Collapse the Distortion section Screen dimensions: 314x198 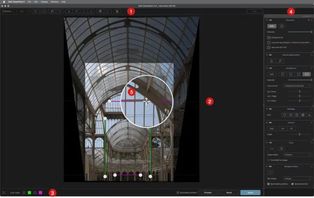click(267, 20)
